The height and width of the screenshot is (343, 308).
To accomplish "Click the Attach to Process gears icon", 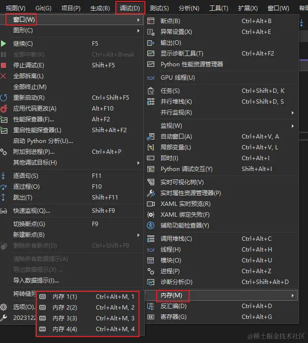I will click(x=3, y=152).
